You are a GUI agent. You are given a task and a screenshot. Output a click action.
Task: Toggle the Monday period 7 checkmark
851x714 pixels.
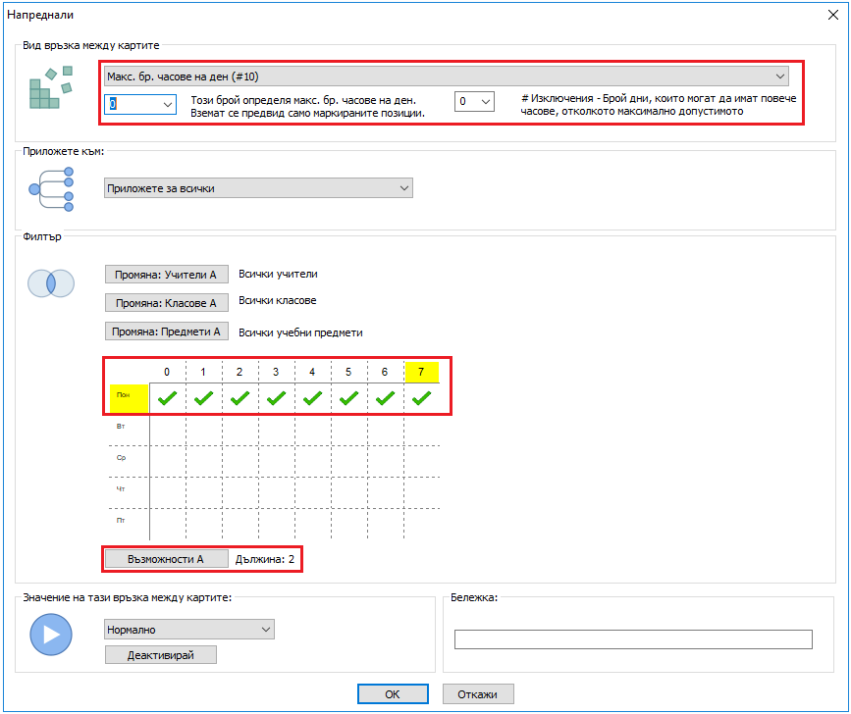pos(421,398)
